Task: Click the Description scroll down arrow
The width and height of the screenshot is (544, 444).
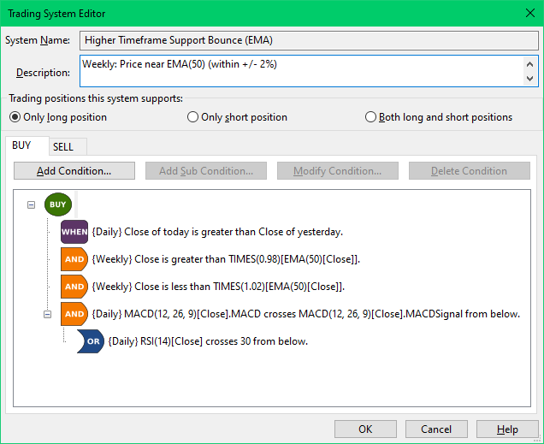Action: 529,79
